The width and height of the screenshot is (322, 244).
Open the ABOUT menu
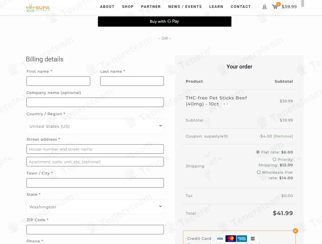click(x=107, y=7)
